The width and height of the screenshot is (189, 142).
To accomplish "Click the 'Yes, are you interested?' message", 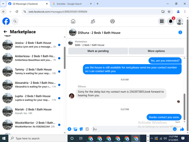I will click(x=165, y=61).
